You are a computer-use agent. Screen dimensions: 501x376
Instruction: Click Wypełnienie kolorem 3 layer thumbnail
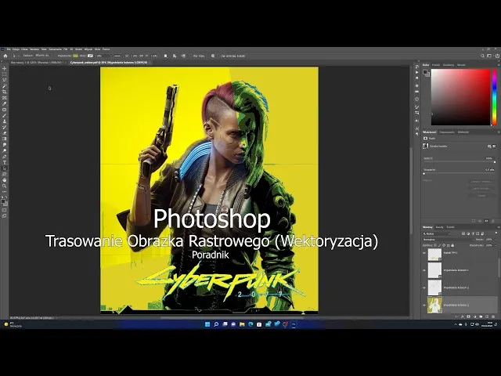pos(434,305)
